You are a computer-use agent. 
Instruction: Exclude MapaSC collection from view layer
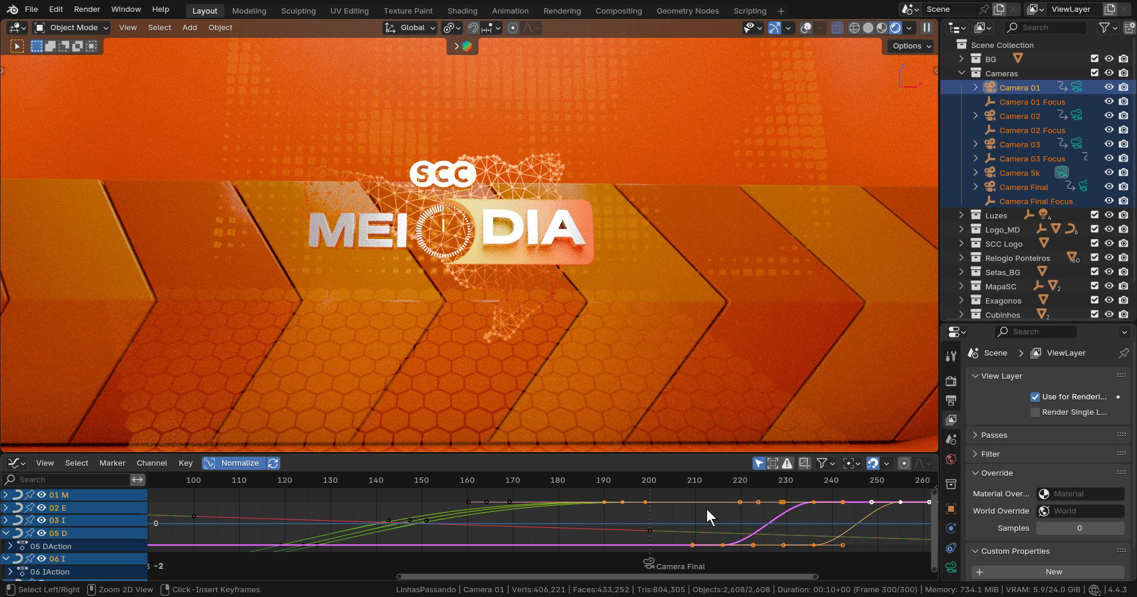click(1094, 286)
